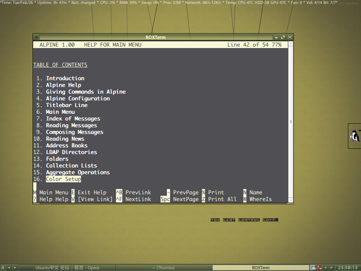Click the "Z Print All" command
Viewport: 361px width, 271px height.
pyautogui.click(x=219, y=199)
